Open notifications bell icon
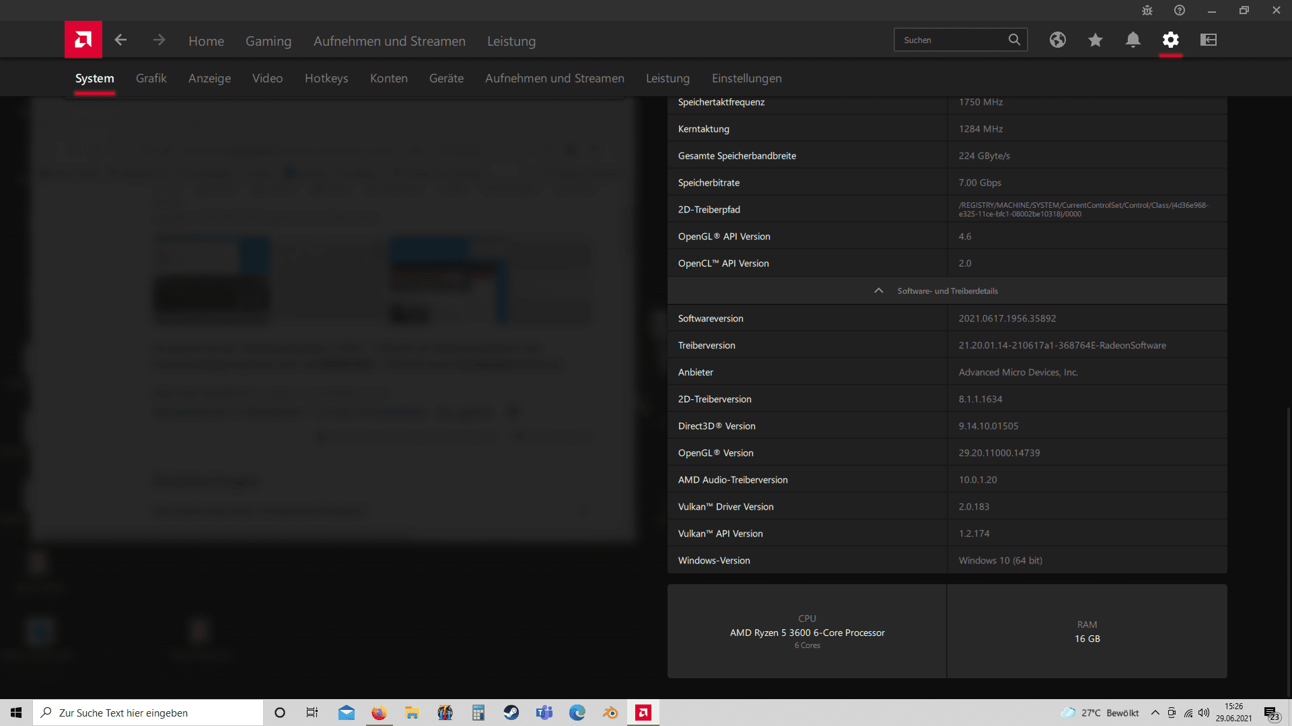Image resolution: width=1292 pixels, height=726 pixels. 1133,40
